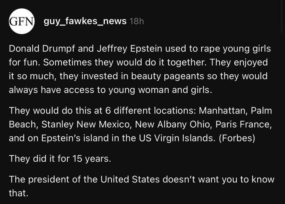The image size is (285, 204).
Task: Click the word "that." on the last line
Action: pyautogui.click(x=19, y=193)
